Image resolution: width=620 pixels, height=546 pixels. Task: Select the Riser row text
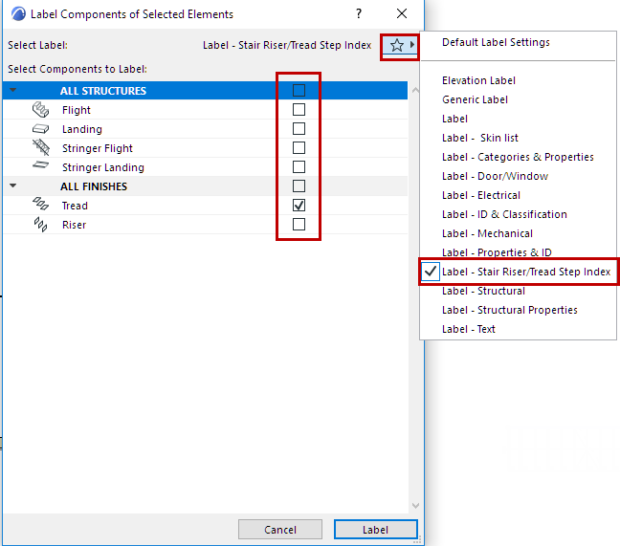pos(74,225)
